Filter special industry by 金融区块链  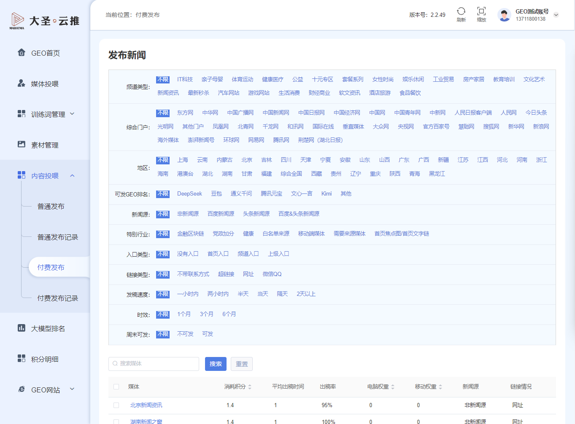(x=191, y=234)
